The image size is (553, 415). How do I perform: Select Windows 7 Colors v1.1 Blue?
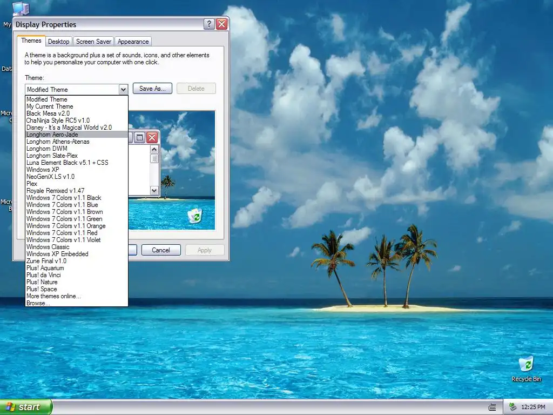[x=77, y=205]
